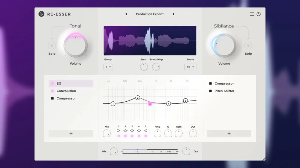The height and width of the screenshot is (168, 300).
Task: Select EQ node 4 on the curve
Action: tap(168, 104)
